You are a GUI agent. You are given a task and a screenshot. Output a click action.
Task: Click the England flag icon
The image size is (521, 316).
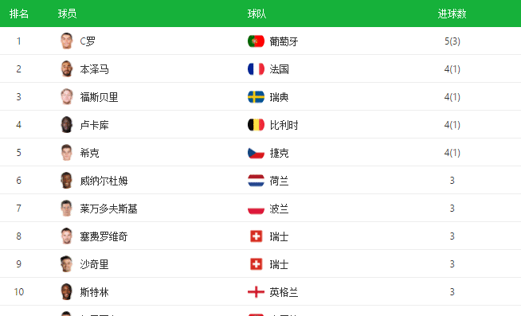point(256,292)
